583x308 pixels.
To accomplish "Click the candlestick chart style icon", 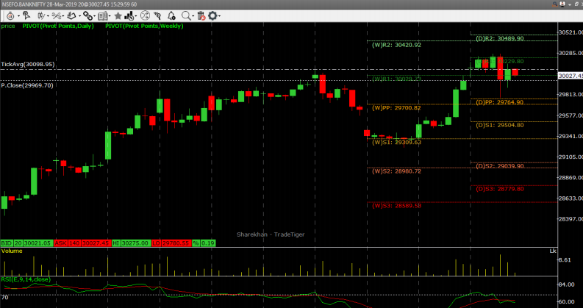I will click(41, 16).
